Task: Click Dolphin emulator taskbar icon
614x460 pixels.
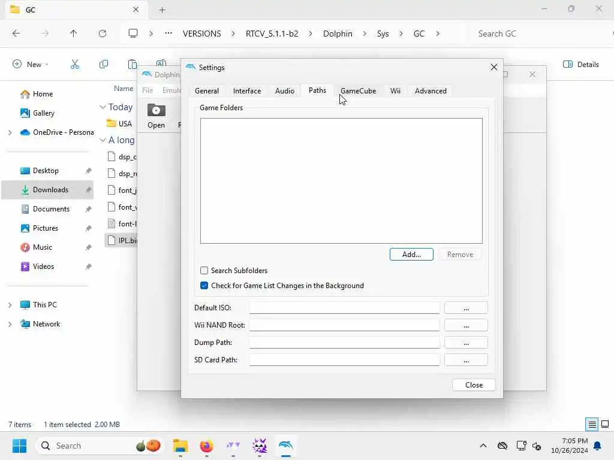Action: 286,446
